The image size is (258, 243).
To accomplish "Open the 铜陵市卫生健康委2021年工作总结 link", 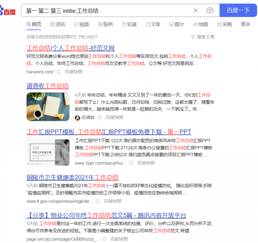I will point(72,177).
